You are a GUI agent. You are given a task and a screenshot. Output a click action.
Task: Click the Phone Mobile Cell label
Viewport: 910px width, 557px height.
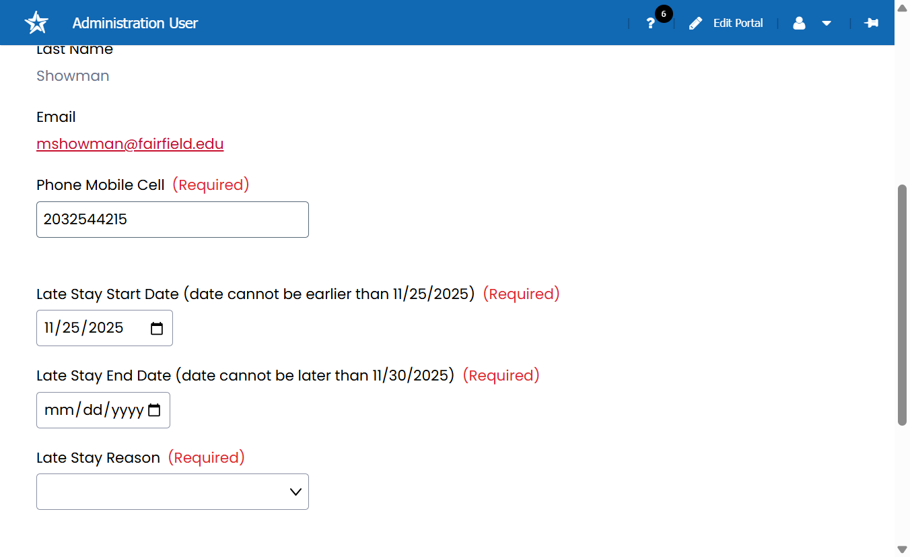pyautogui.click(x=100, y=185)
